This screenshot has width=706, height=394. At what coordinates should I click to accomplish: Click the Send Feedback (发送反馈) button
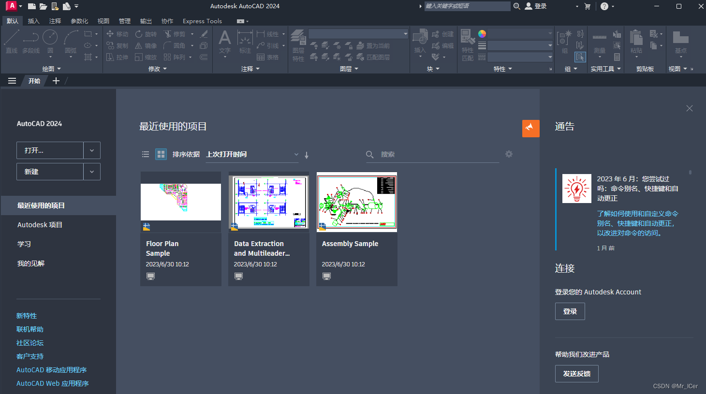point(577,374)
